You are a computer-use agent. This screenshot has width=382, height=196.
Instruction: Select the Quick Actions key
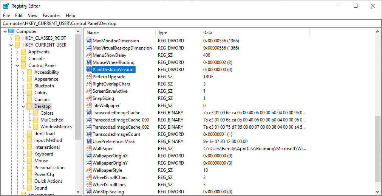[x=48, y=181]
